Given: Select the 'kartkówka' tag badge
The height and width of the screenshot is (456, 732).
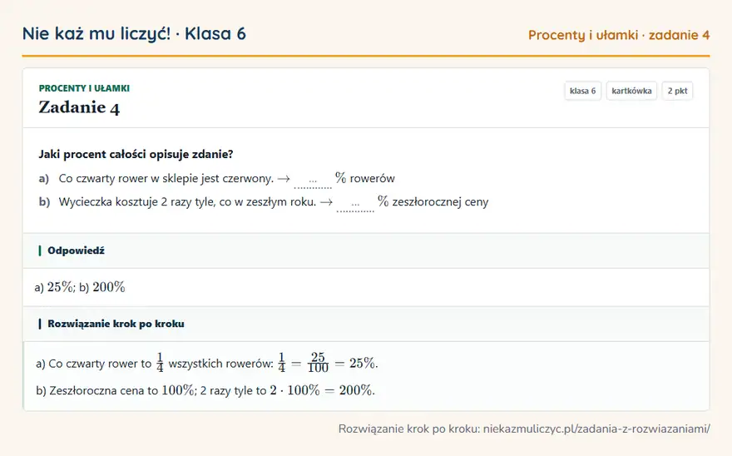Looking at the screenshot, I should point(631,91).
